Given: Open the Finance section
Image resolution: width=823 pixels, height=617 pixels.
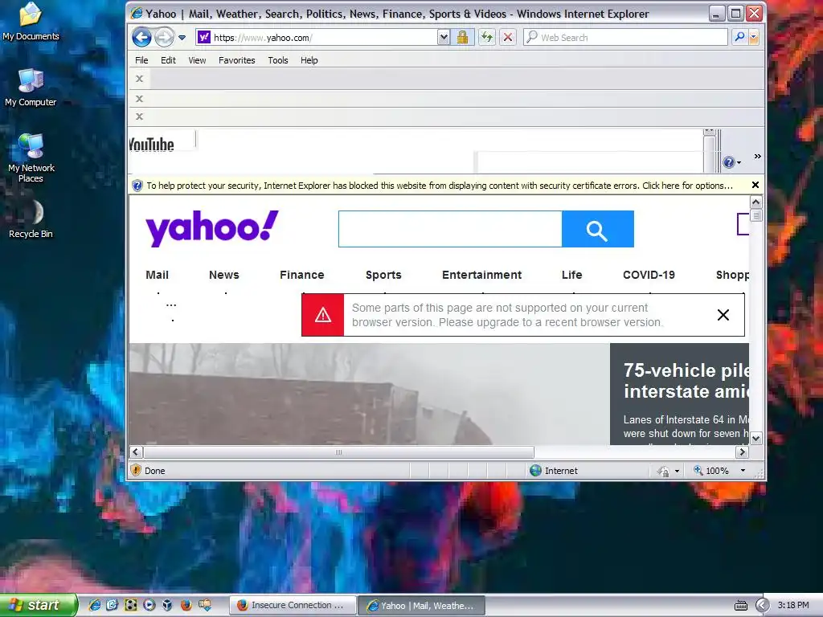Looking at the screenshot, I should coord(302,275).
